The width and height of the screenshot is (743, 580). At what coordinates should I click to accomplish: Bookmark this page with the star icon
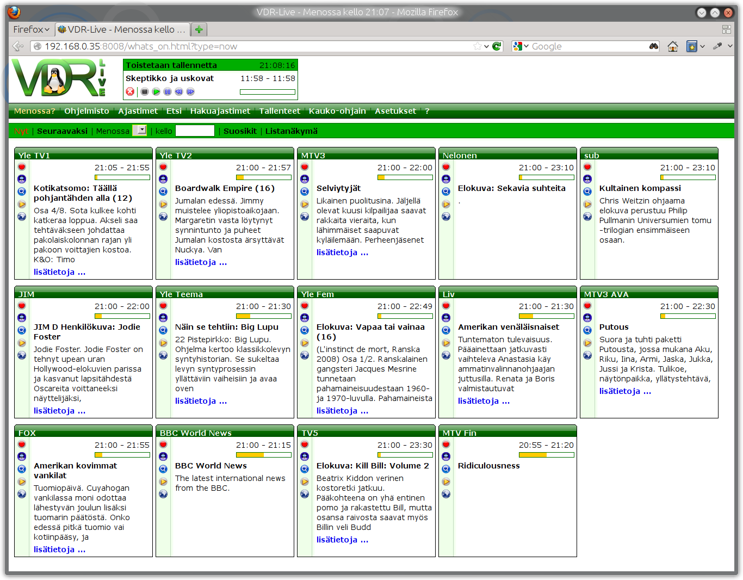(x=477, y=46)
